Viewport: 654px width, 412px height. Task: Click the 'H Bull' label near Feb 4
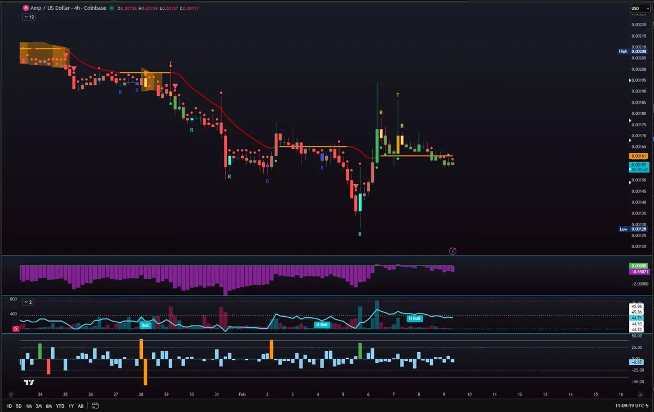point(322,324)
